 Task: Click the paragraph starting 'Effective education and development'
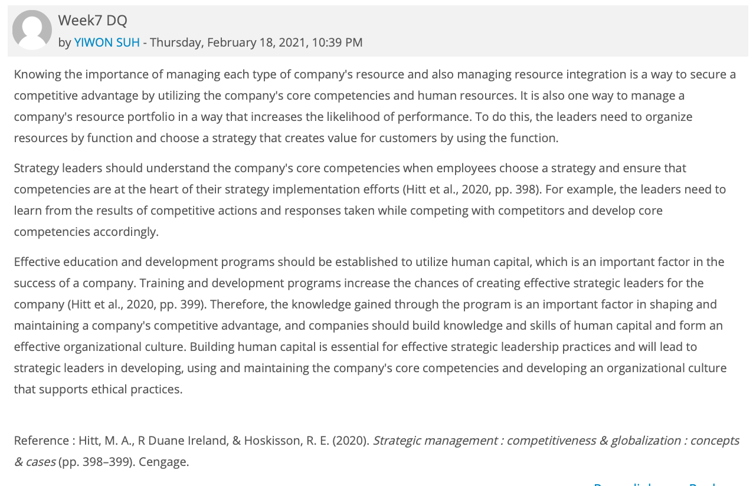point(370,326)
